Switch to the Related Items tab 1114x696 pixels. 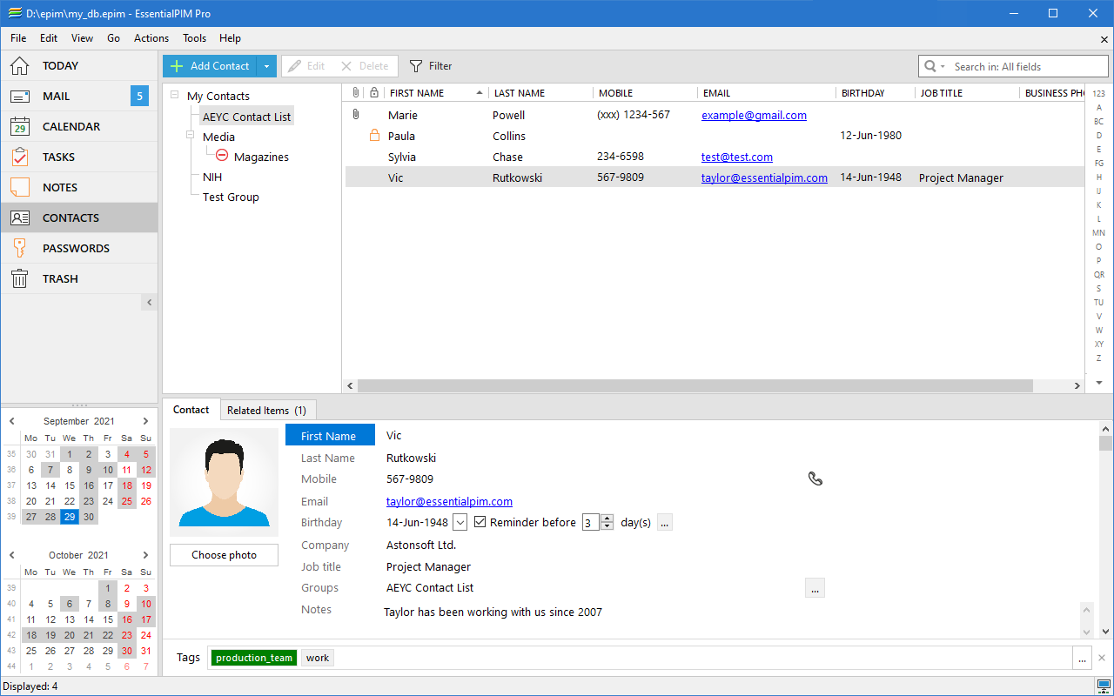[x=266, y=411]
